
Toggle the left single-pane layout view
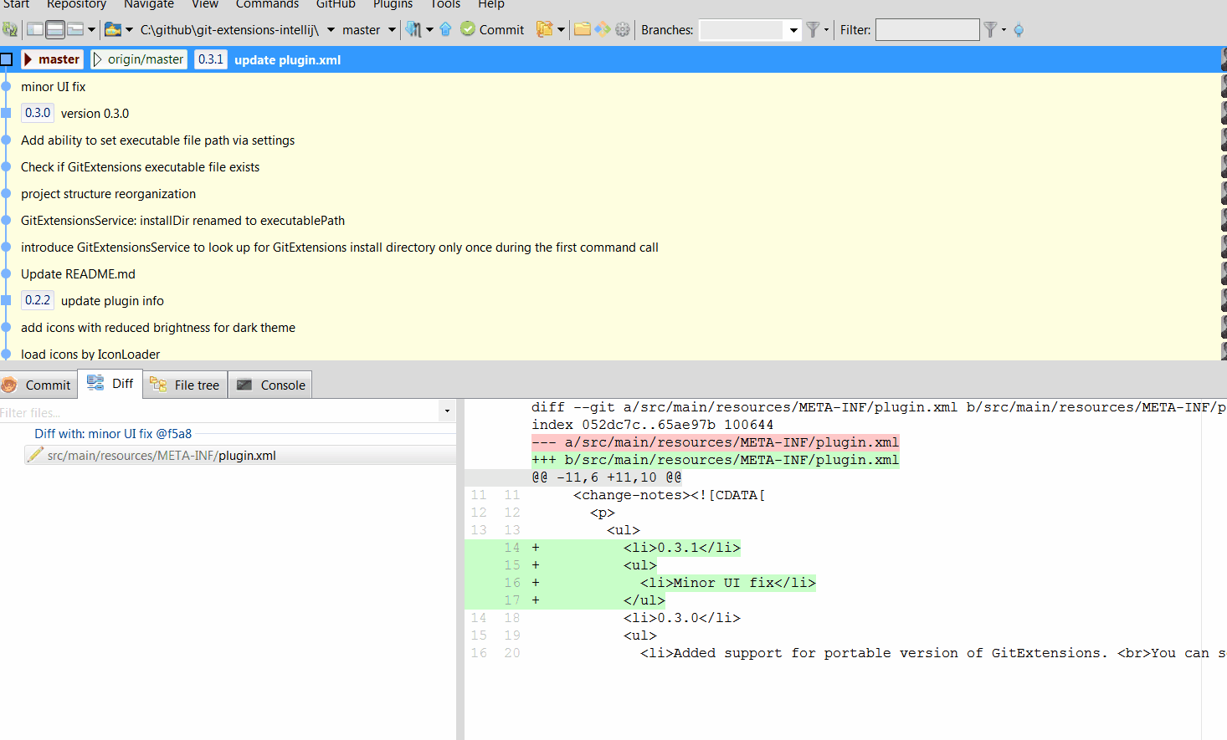pyautogui.click(x=34, y=29)
